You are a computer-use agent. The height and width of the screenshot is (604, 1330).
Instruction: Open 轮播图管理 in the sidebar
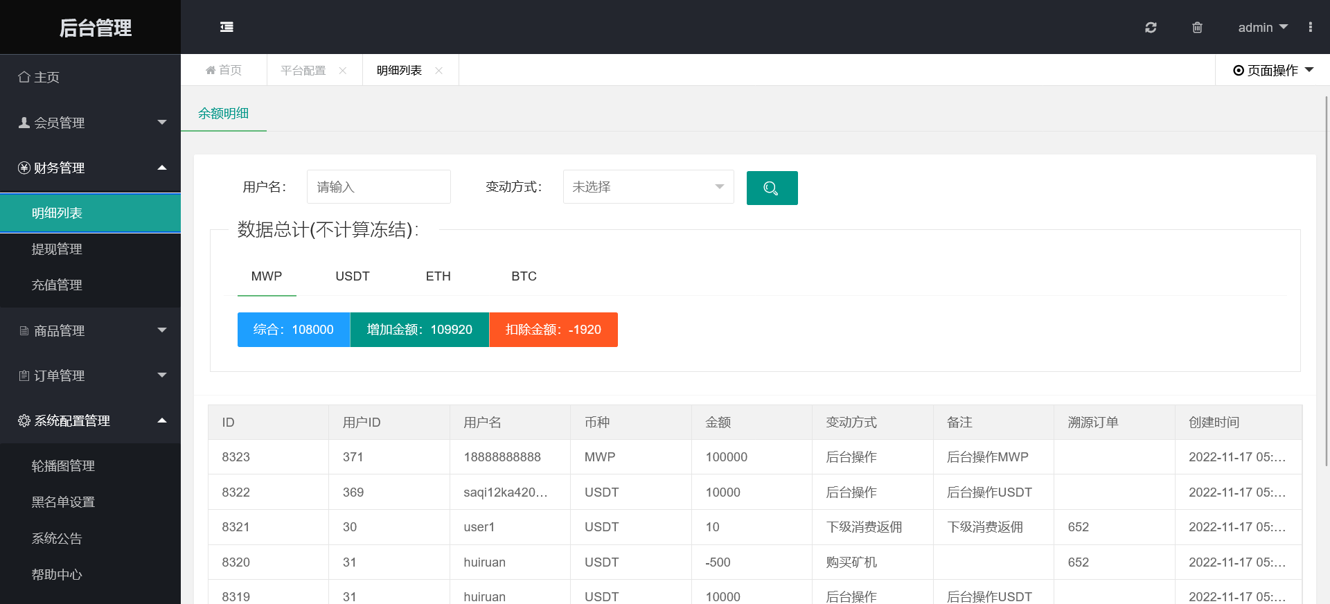(x=63, y=466)
